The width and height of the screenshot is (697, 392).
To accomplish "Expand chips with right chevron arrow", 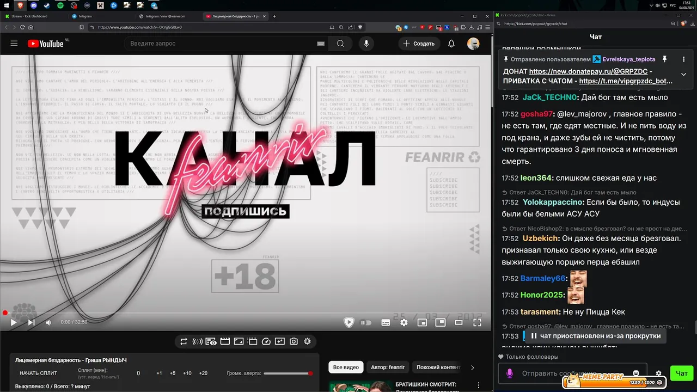I will (472, 367).
